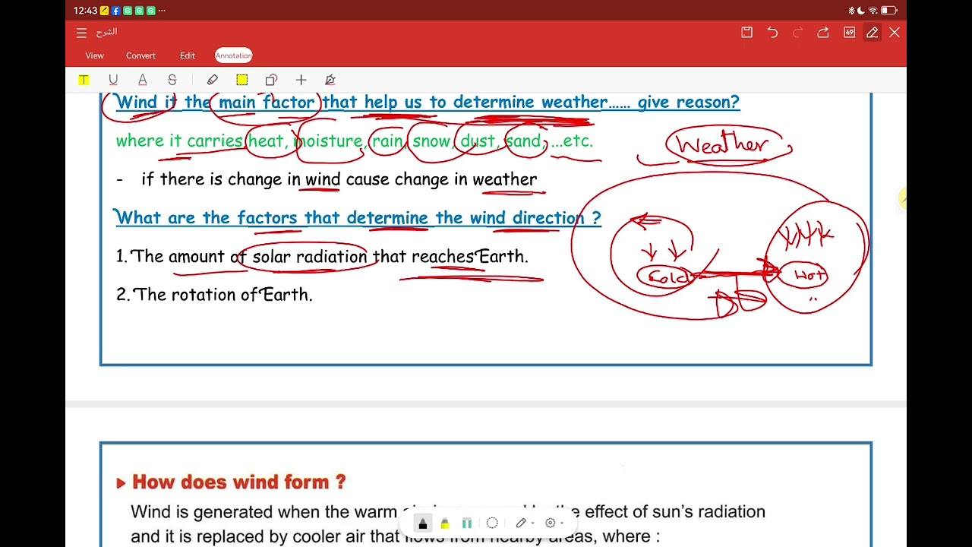Select the yellow text highlight tool
The height and width of the screenshot is (547, 972).
tap(84, 80)
